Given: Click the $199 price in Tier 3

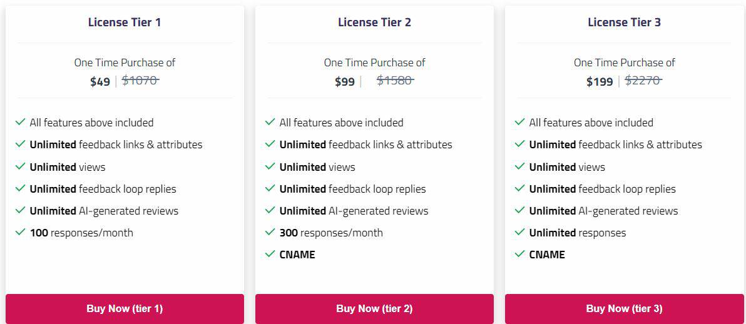Looking at the screenshot, I should [x=600, y=81].
